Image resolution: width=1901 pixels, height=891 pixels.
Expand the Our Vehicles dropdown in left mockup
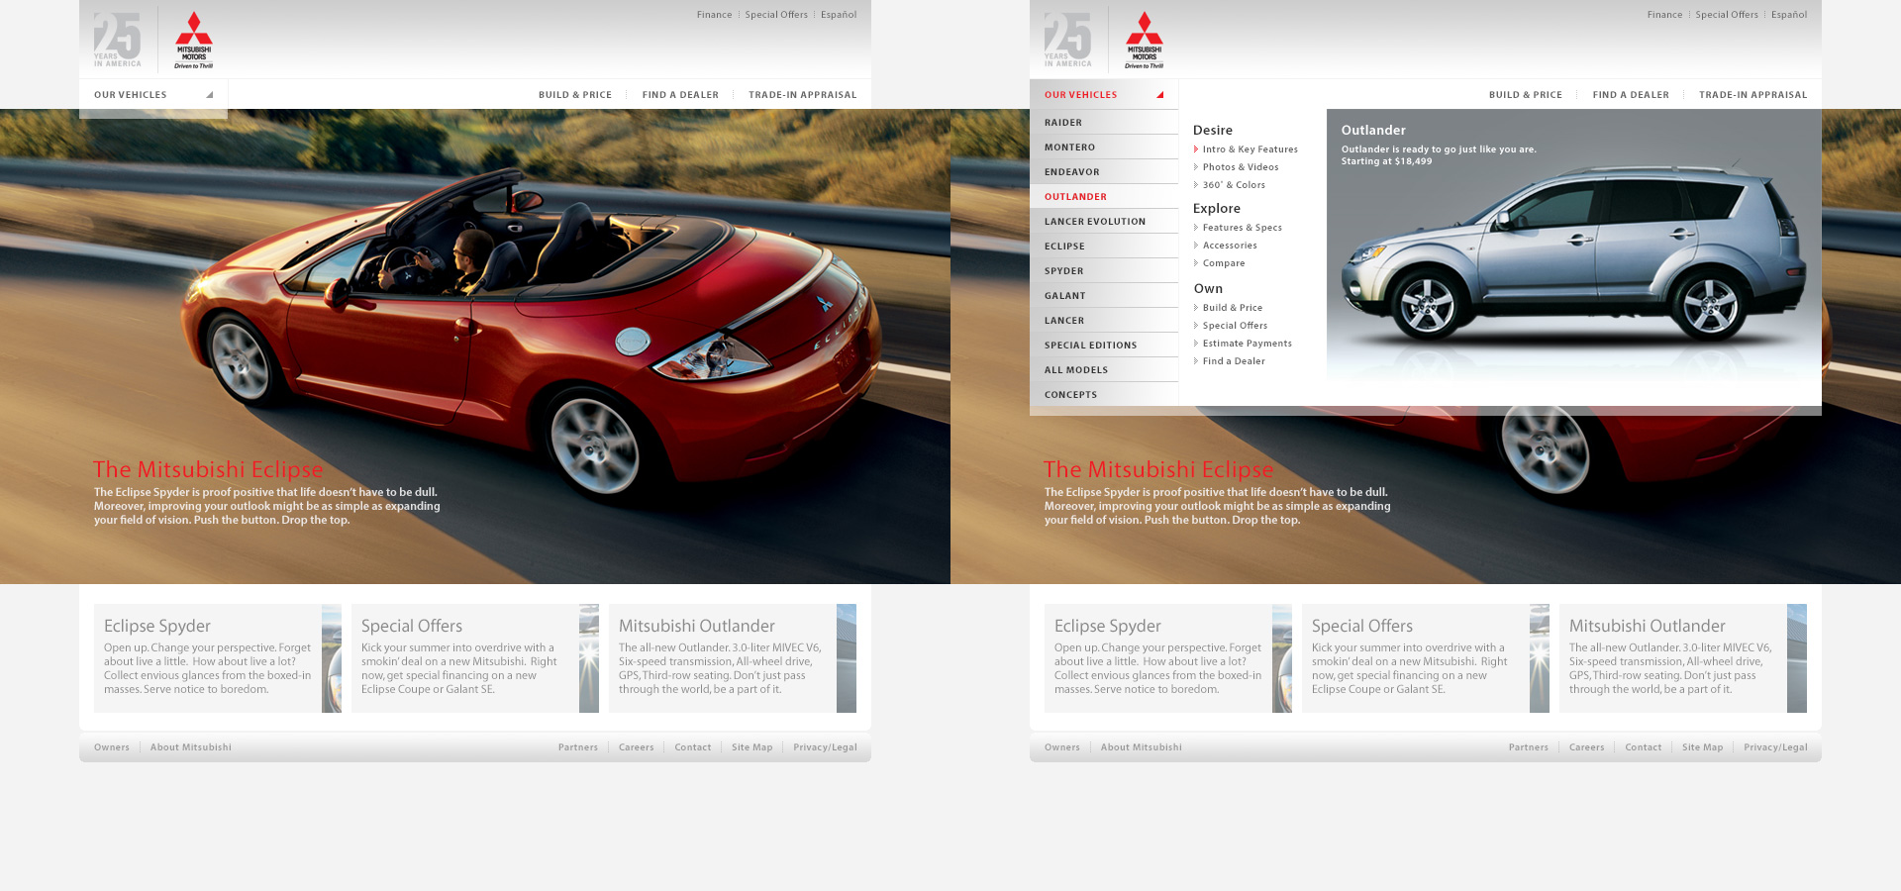pos(153,95)
